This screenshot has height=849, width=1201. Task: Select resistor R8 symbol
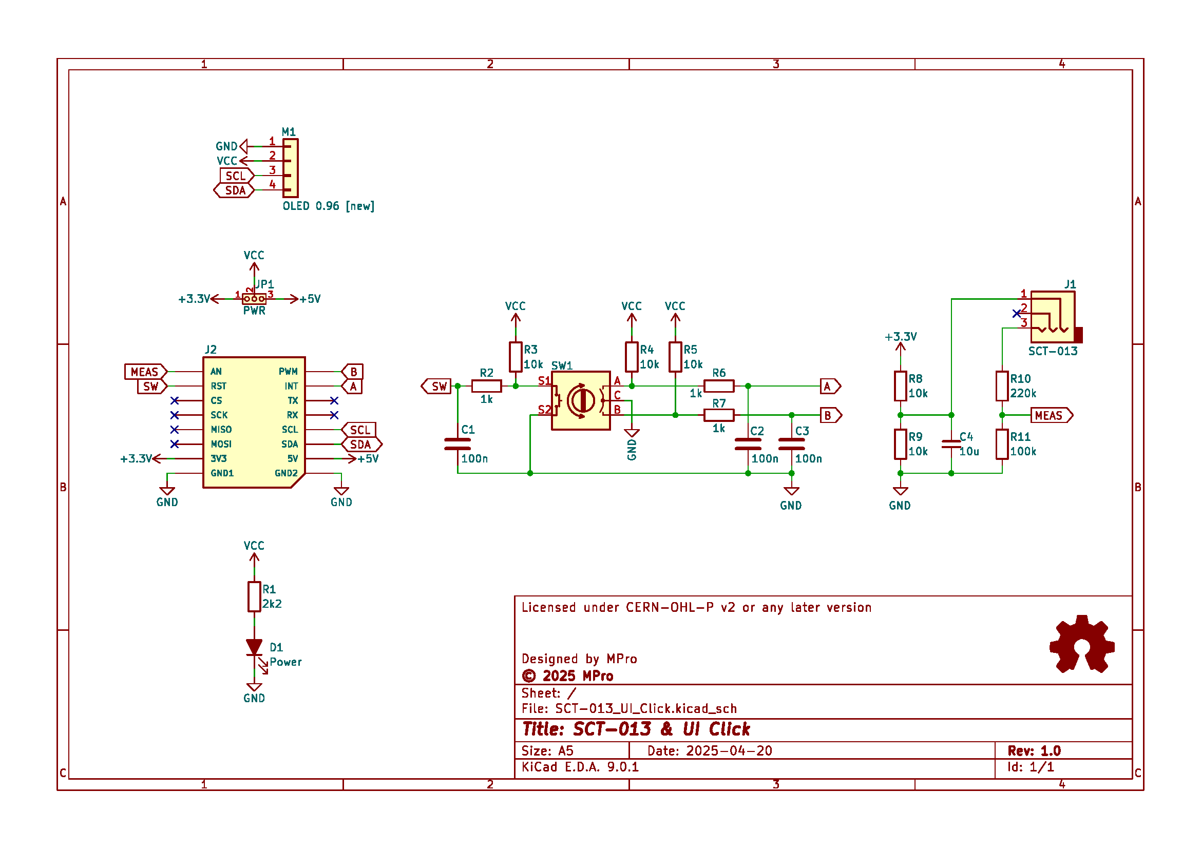(900, 387)
